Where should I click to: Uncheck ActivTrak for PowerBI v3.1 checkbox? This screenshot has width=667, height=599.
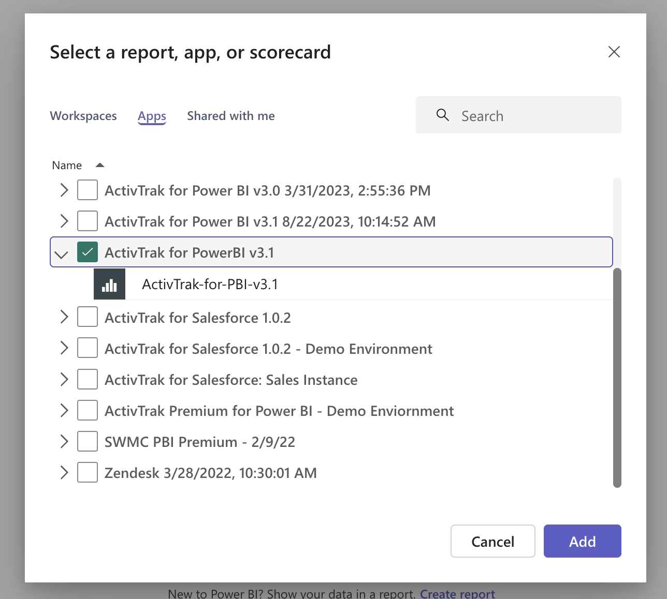pos(88,252)
